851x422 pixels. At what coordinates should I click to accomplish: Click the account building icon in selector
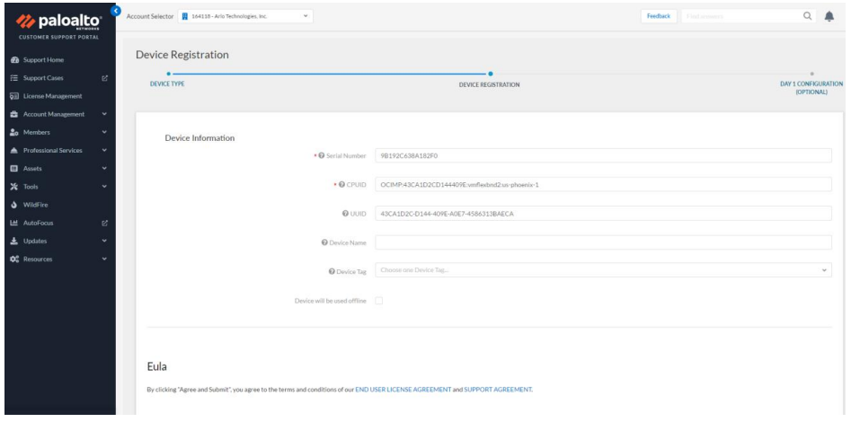pyautogui.click(x=184, y=16)
